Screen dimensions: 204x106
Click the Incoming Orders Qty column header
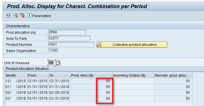point(133,76)
